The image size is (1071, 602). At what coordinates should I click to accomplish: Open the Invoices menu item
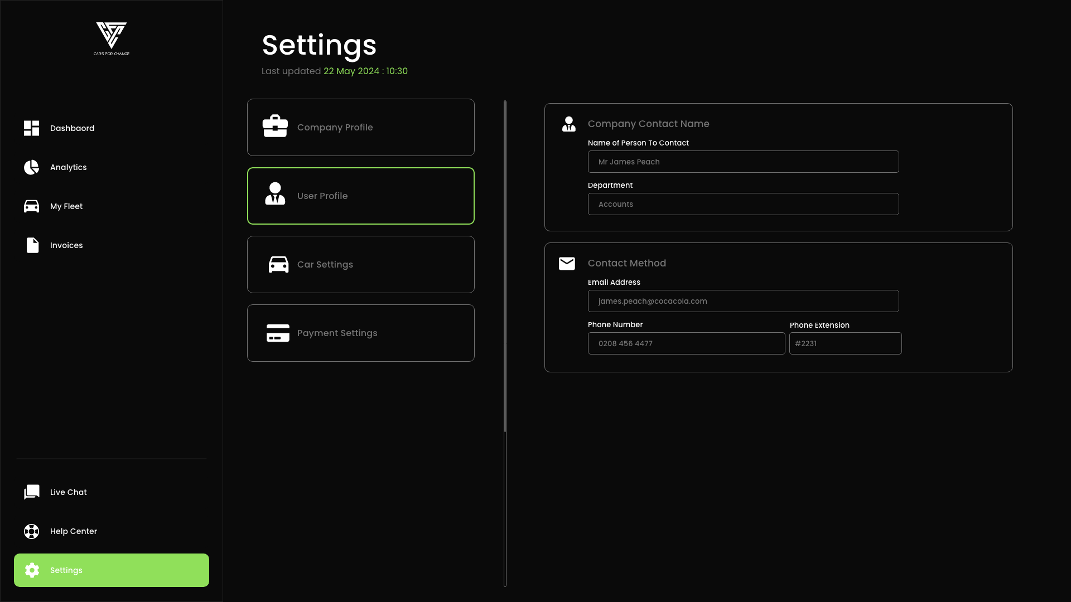66,245
